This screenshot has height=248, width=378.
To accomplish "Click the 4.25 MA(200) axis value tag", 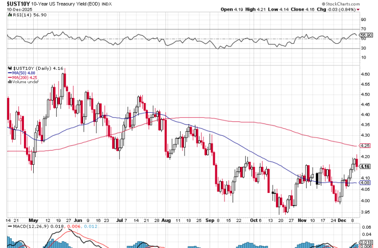I will click(365, 145).
